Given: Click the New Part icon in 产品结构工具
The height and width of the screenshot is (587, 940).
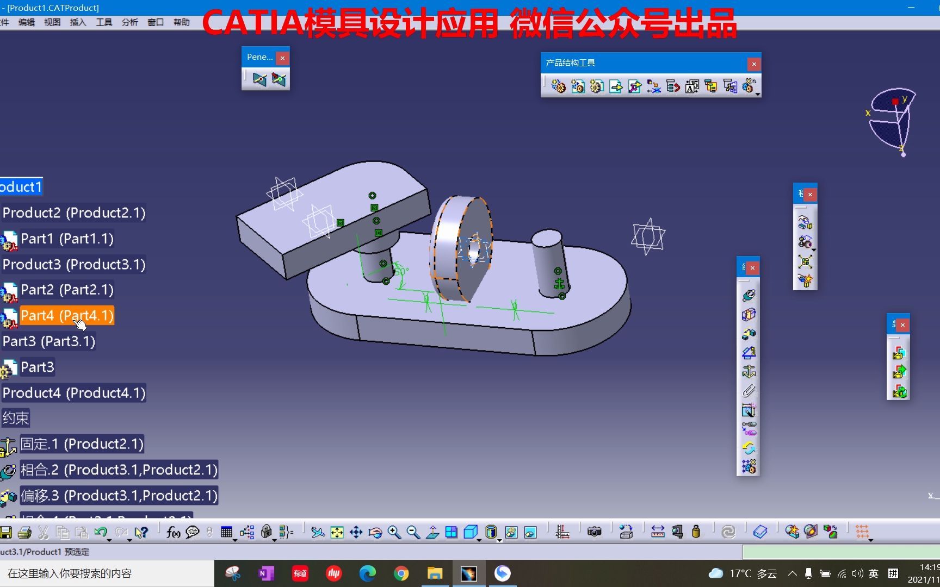Looking at the screenshot, I should pos(597,86).
